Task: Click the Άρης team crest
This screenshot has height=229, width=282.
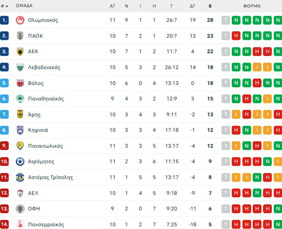Action: click(20, 114)
